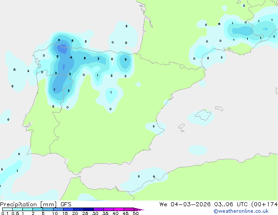Viewport: 278px width, 215px height.
Task: Click the 0.5 legend scale label
Action: coord(15,213)
